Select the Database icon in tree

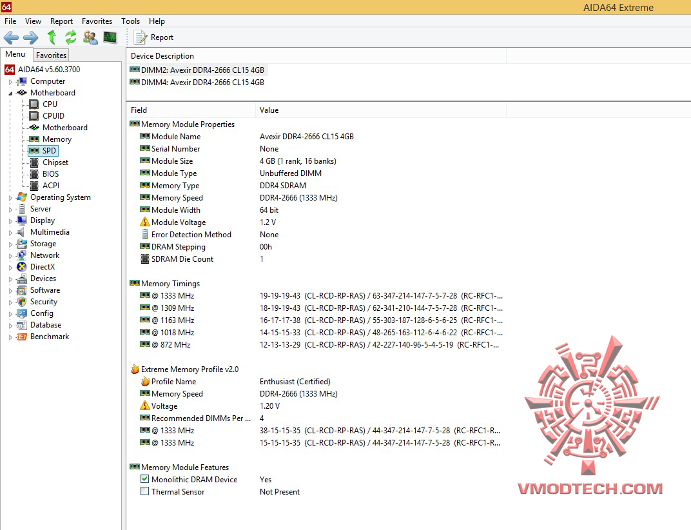coord(22,324)
